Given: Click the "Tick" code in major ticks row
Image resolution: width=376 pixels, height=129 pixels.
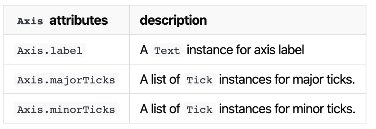Looking at the screenshot, I should (x=199, y=80).
